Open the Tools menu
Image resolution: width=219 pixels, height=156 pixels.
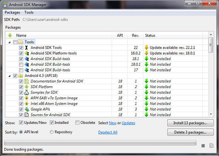(29, 13)
